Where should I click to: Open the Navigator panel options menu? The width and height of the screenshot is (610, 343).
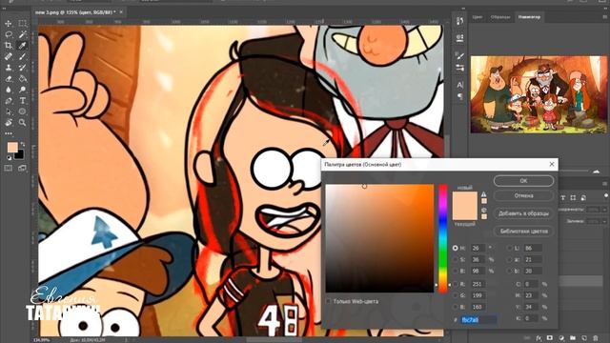point(604,17)
